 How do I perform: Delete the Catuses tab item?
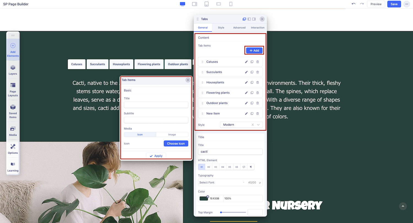click(x=258, y=62)
